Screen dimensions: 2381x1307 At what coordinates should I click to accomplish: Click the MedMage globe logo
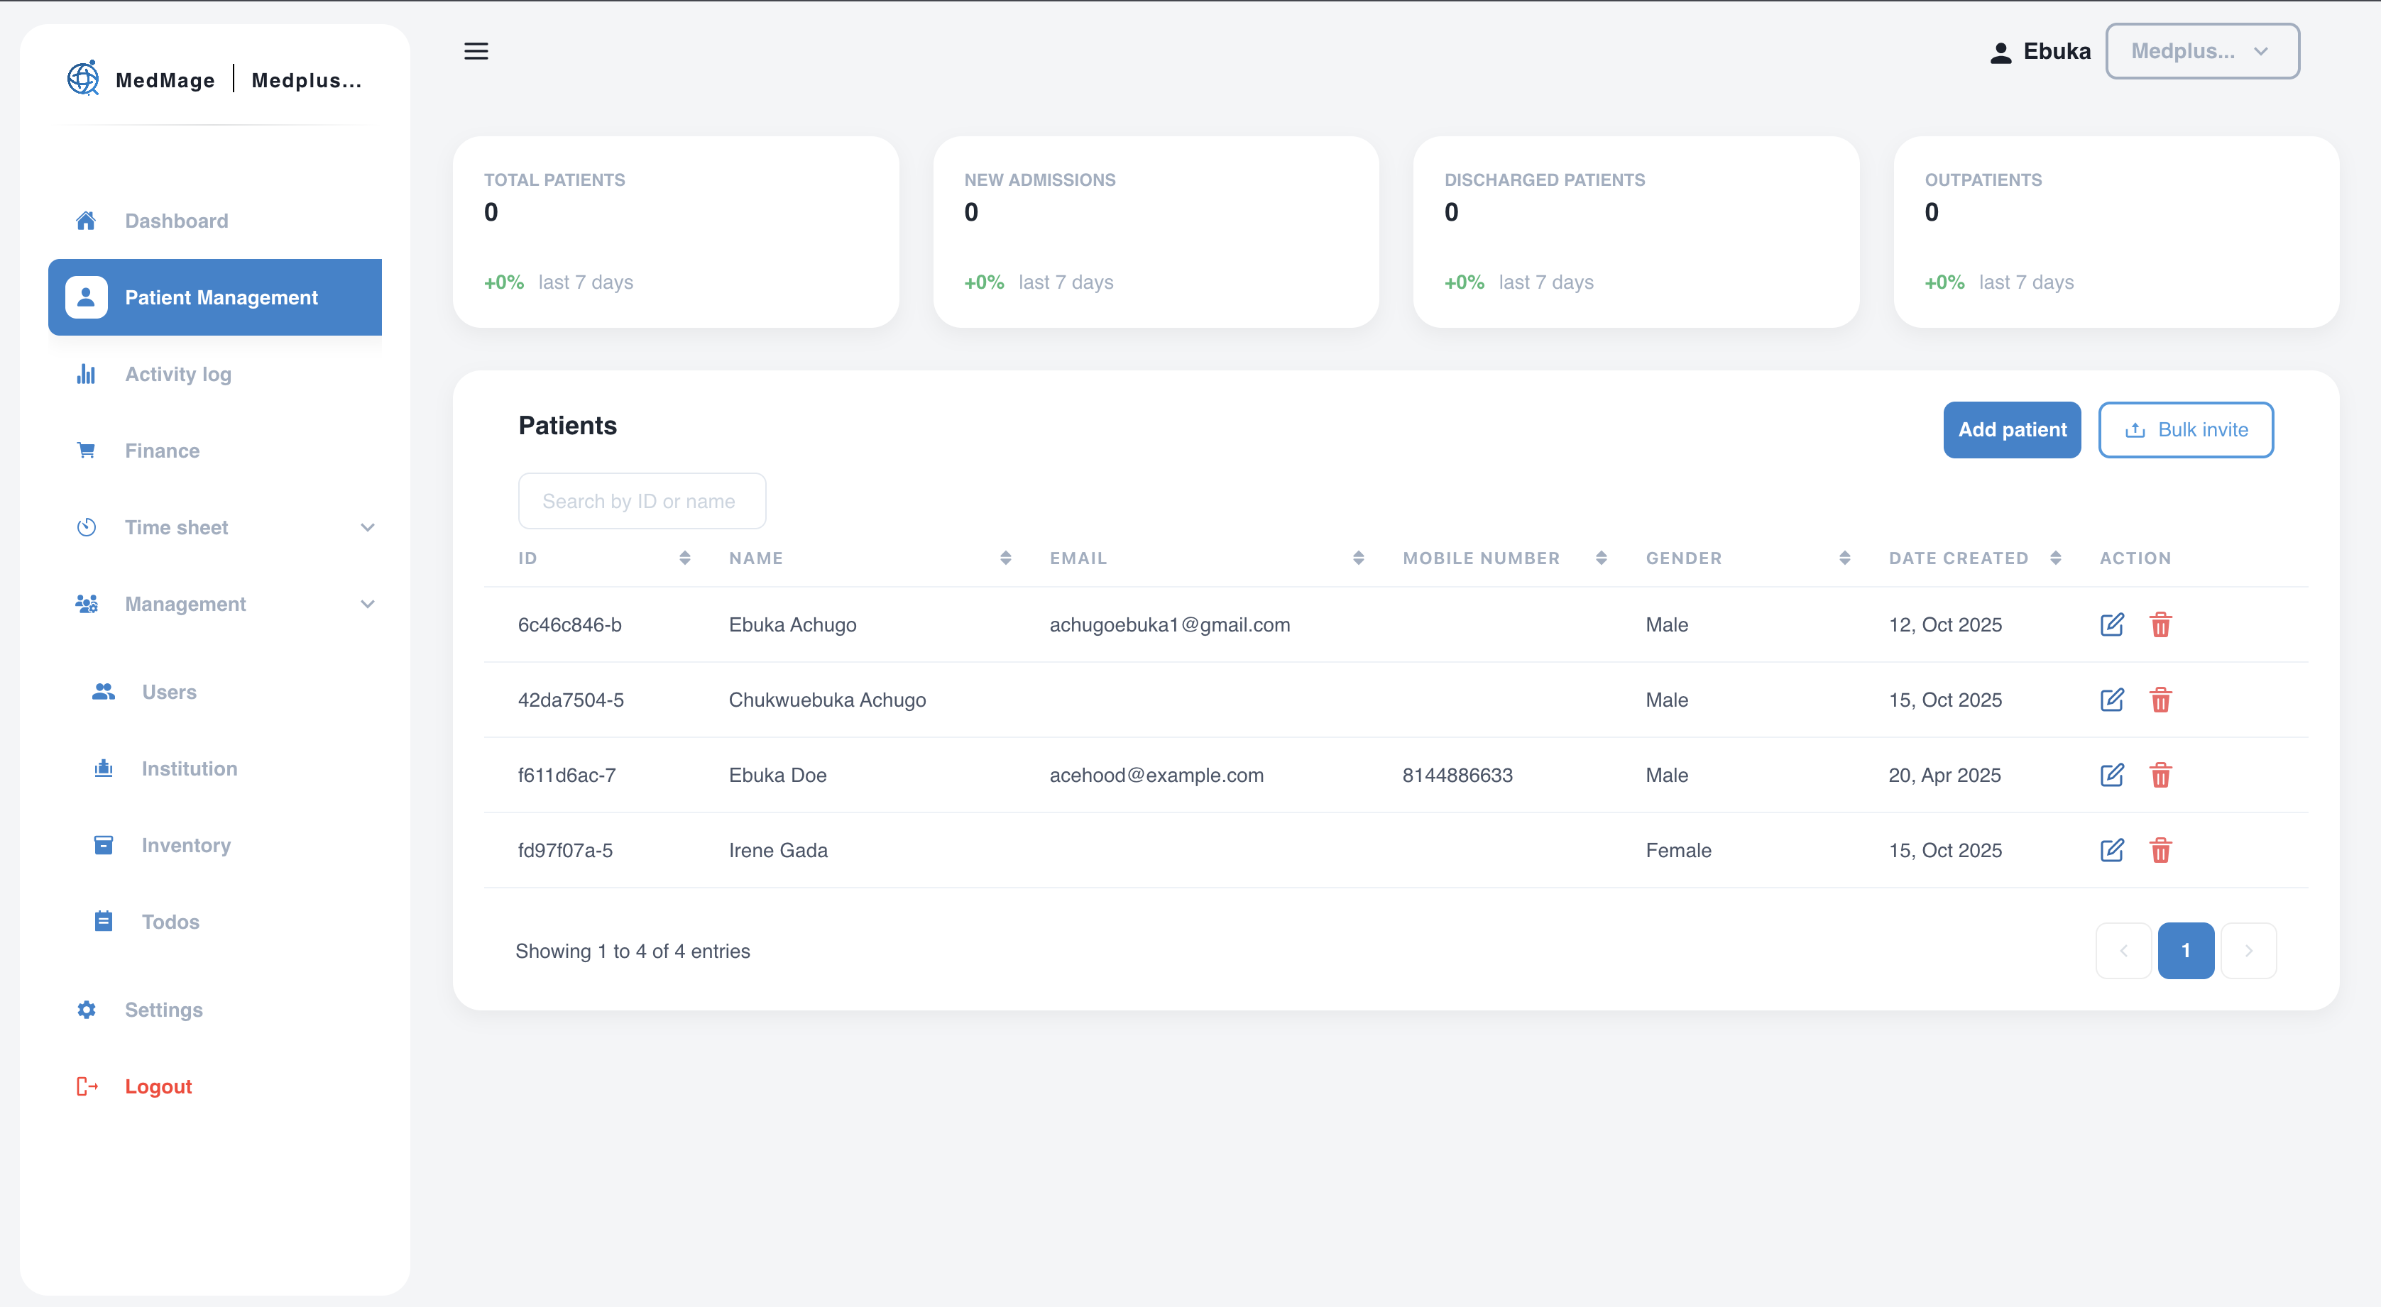pyautogui.click(x=83, y=79)
